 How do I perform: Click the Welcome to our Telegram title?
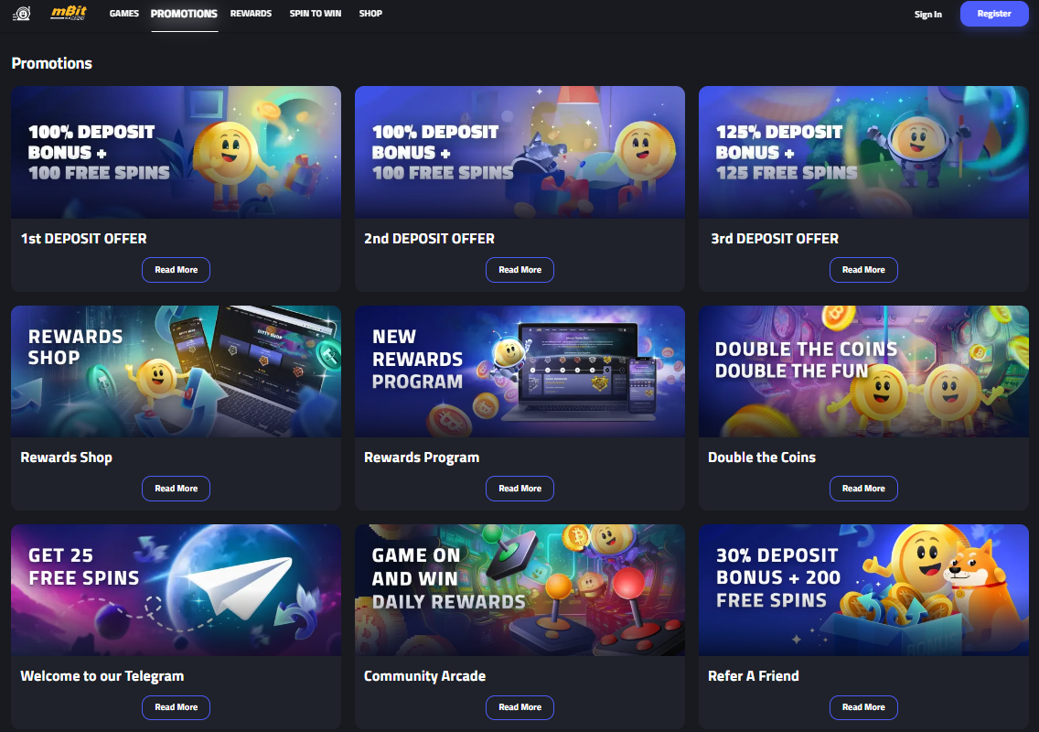102,676
